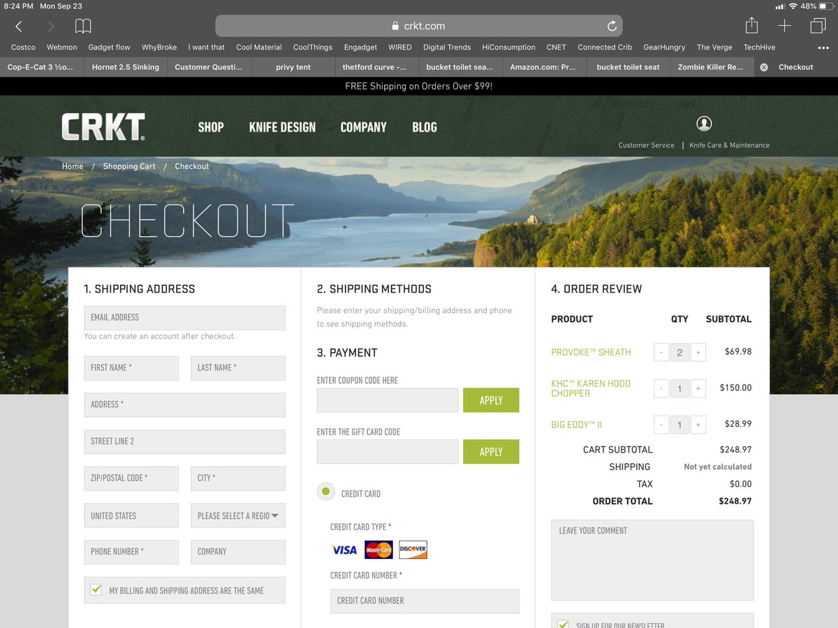
Task: Tap the battery indicator in status bar
Action: (x=826, y=6)
